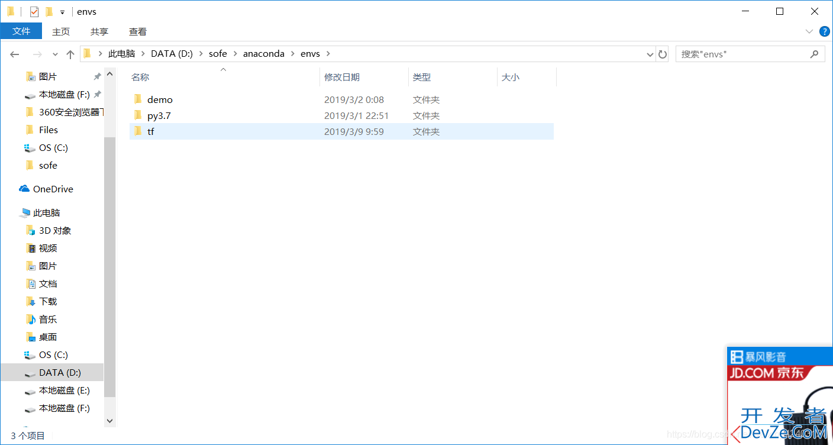Switch to the 主页 ribbon tab
This screenshot has height=445, width=833.
click(x=61, y=31)
